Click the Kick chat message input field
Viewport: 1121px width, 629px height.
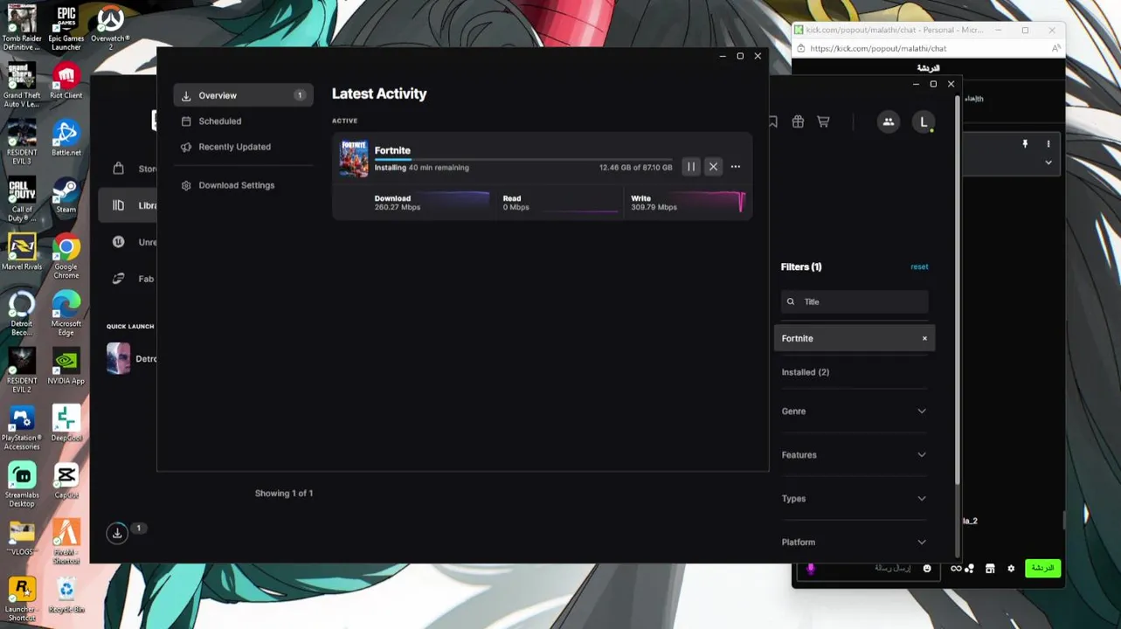coord(869,569)
